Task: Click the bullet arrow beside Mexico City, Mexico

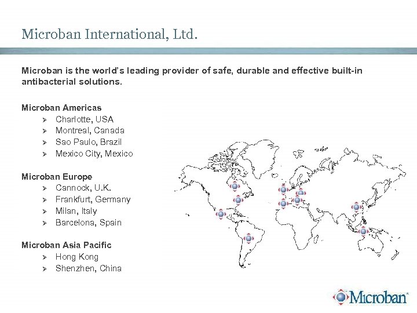Action: pyautogui.click(x=45, y=154)
